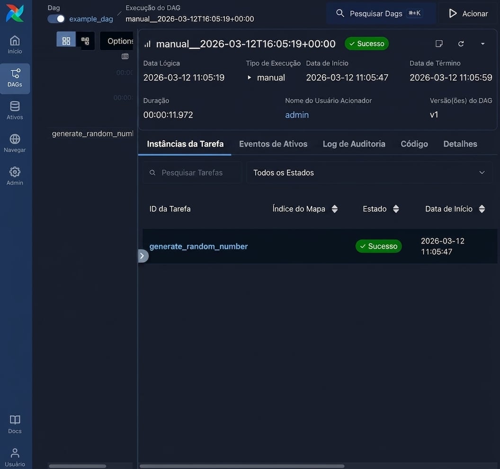
Task: Open Ativos from the sidebar
Action: (15, 111)
